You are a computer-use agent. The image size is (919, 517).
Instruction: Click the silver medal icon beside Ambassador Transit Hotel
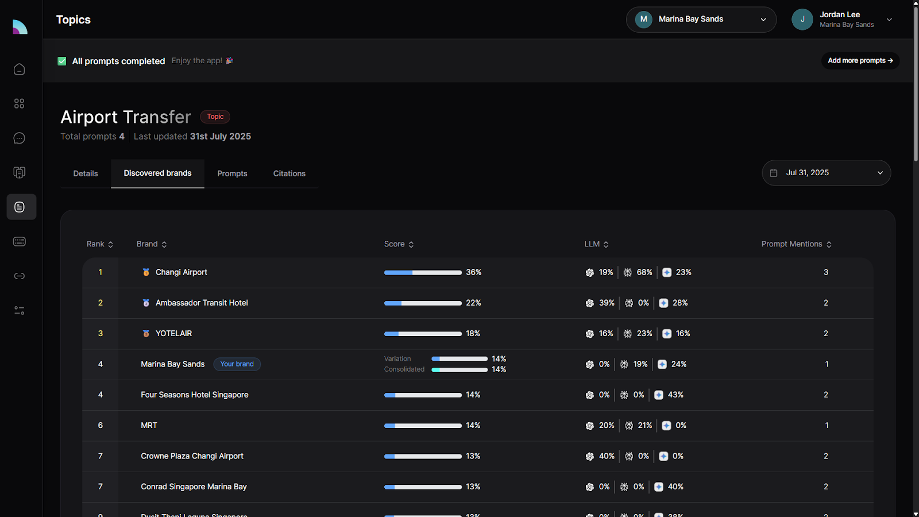(146, 303)
